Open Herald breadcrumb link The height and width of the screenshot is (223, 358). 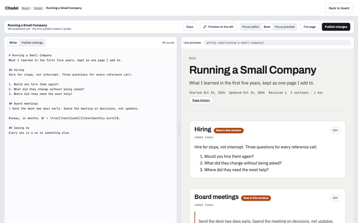click(x=38, y=8)
